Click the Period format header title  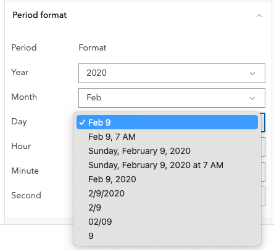(39, 15)
